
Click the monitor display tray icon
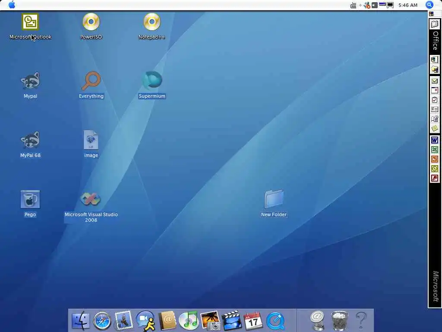(x=390, y=5)
